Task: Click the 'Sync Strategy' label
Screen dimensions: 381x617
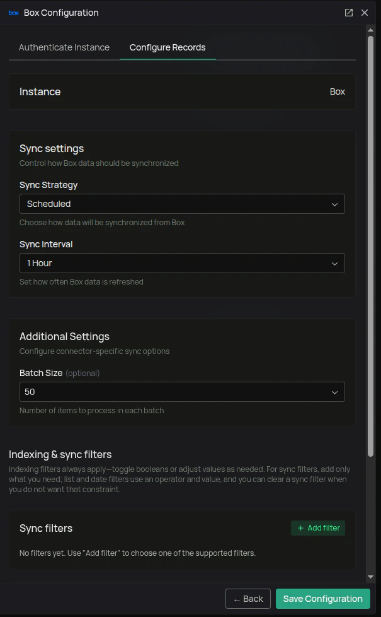Action: (48, 185)
